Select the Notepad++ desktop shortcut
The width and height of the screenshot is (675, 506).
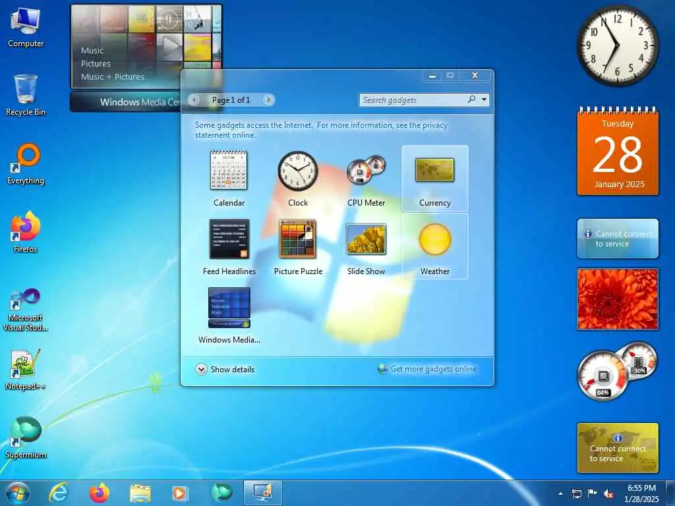point(26,369)
